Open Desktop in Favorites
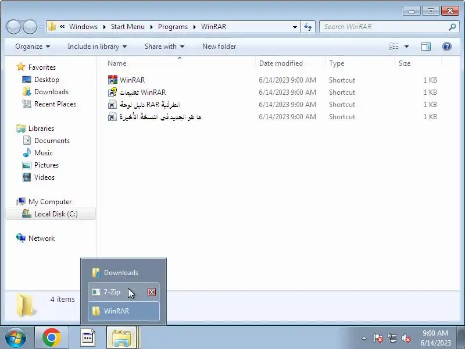 point(46,80)
